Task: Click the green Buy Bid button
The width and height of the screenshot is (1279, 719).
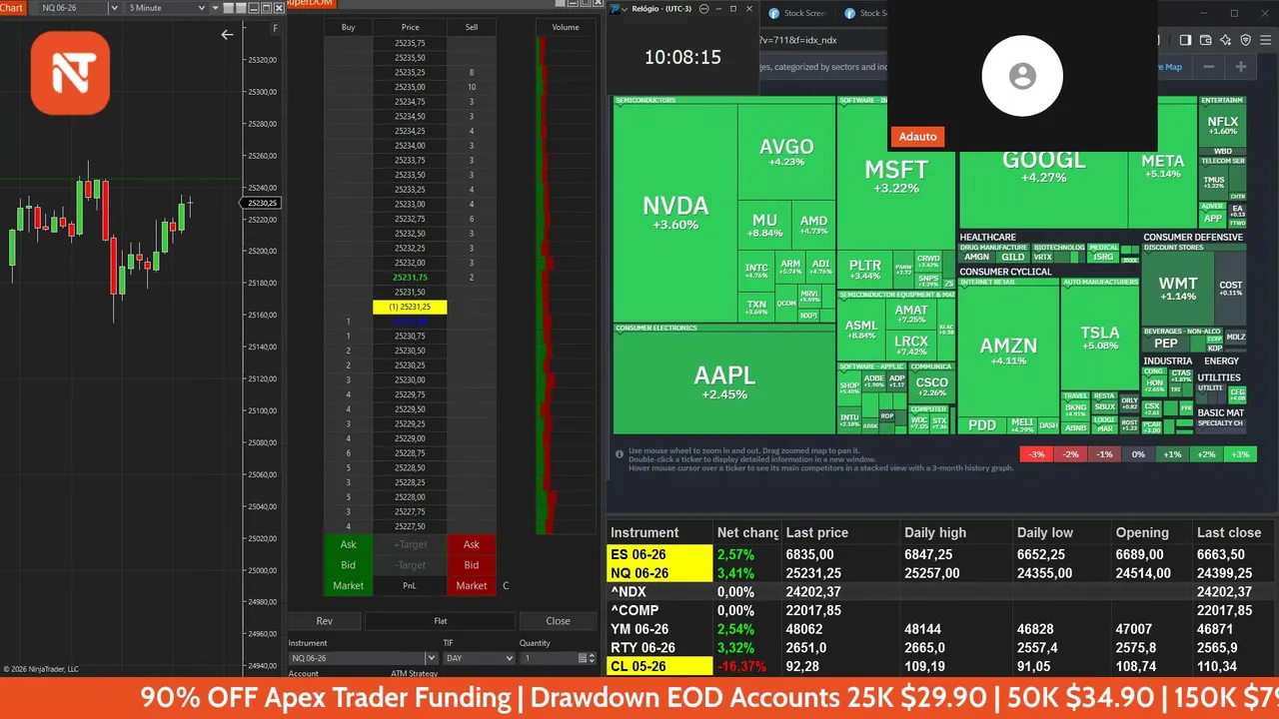Action: [348, 565]
